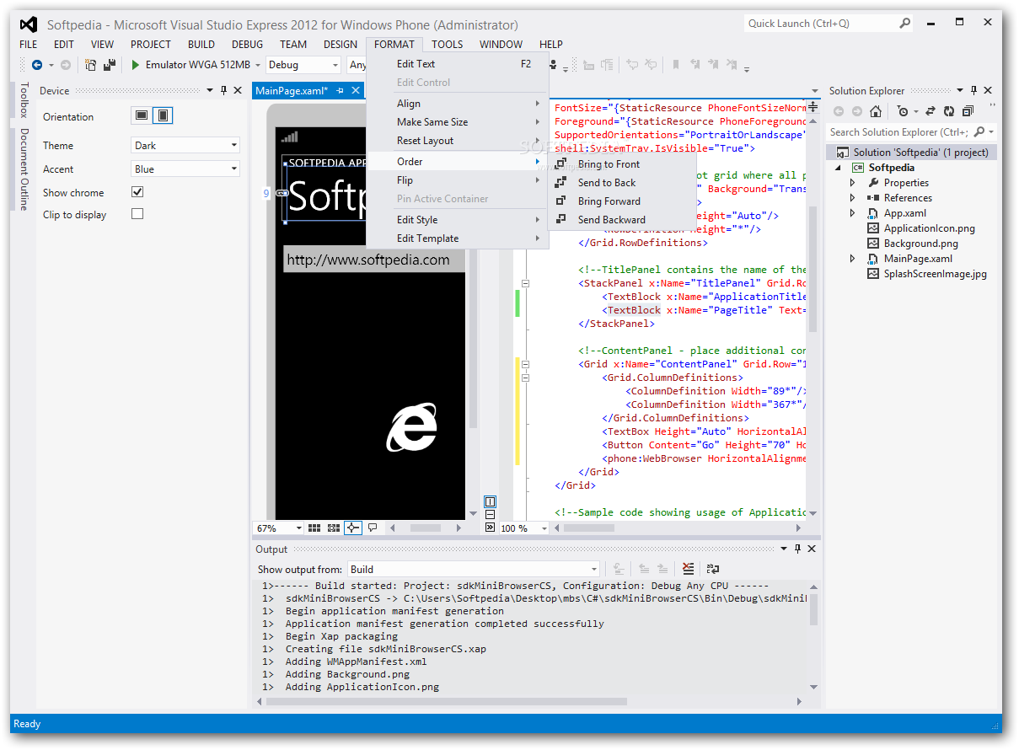Choose Edit Text from FORMAT menu
The height and width of the screenshot is (750, 1019).
458,63
